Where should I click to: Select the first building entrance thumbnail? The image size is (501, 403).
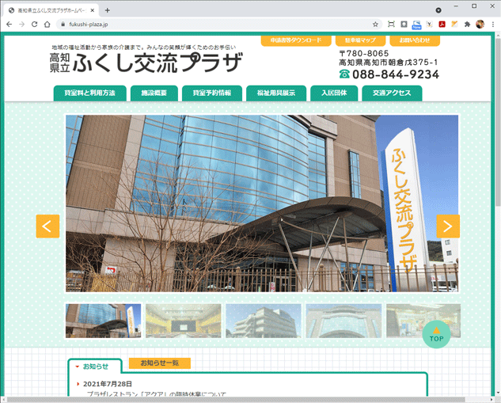[x=103, y=321]
